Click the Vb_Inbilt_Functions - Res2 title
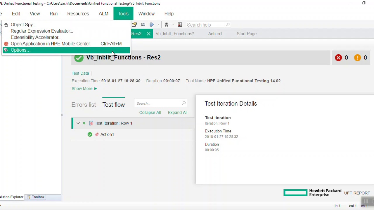Screen dimensions: 374x210 [x=123, y=57]
